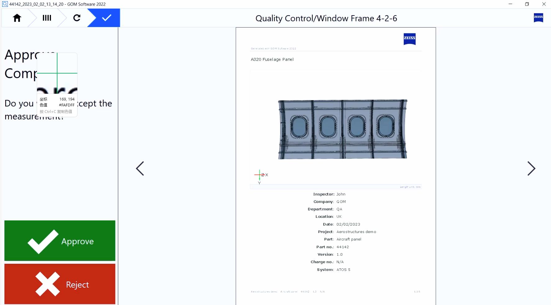Click the 'Generated with GOM Software 2022' line
Image resolution: width=551 pixels, height=305 pixels.
click(273, 48)
